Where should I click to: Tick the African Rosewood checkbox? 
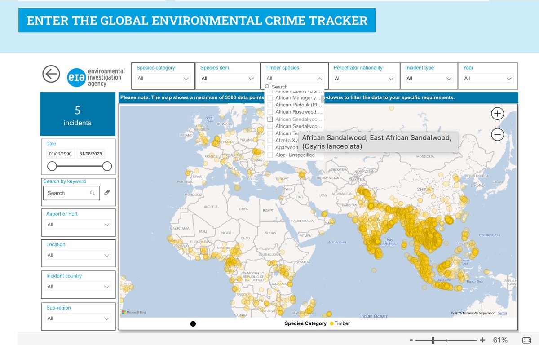coord(270,112)
